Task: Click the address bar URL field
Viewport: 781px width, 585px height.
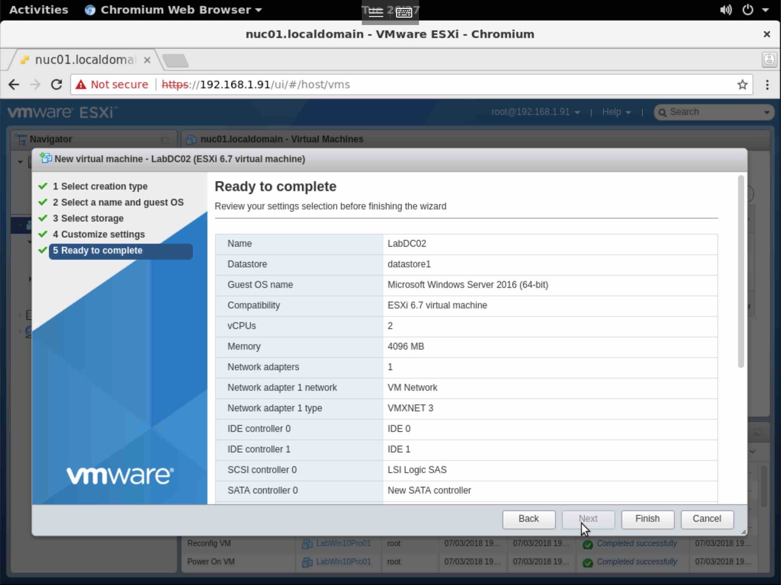Action: (x=412, y=85)
